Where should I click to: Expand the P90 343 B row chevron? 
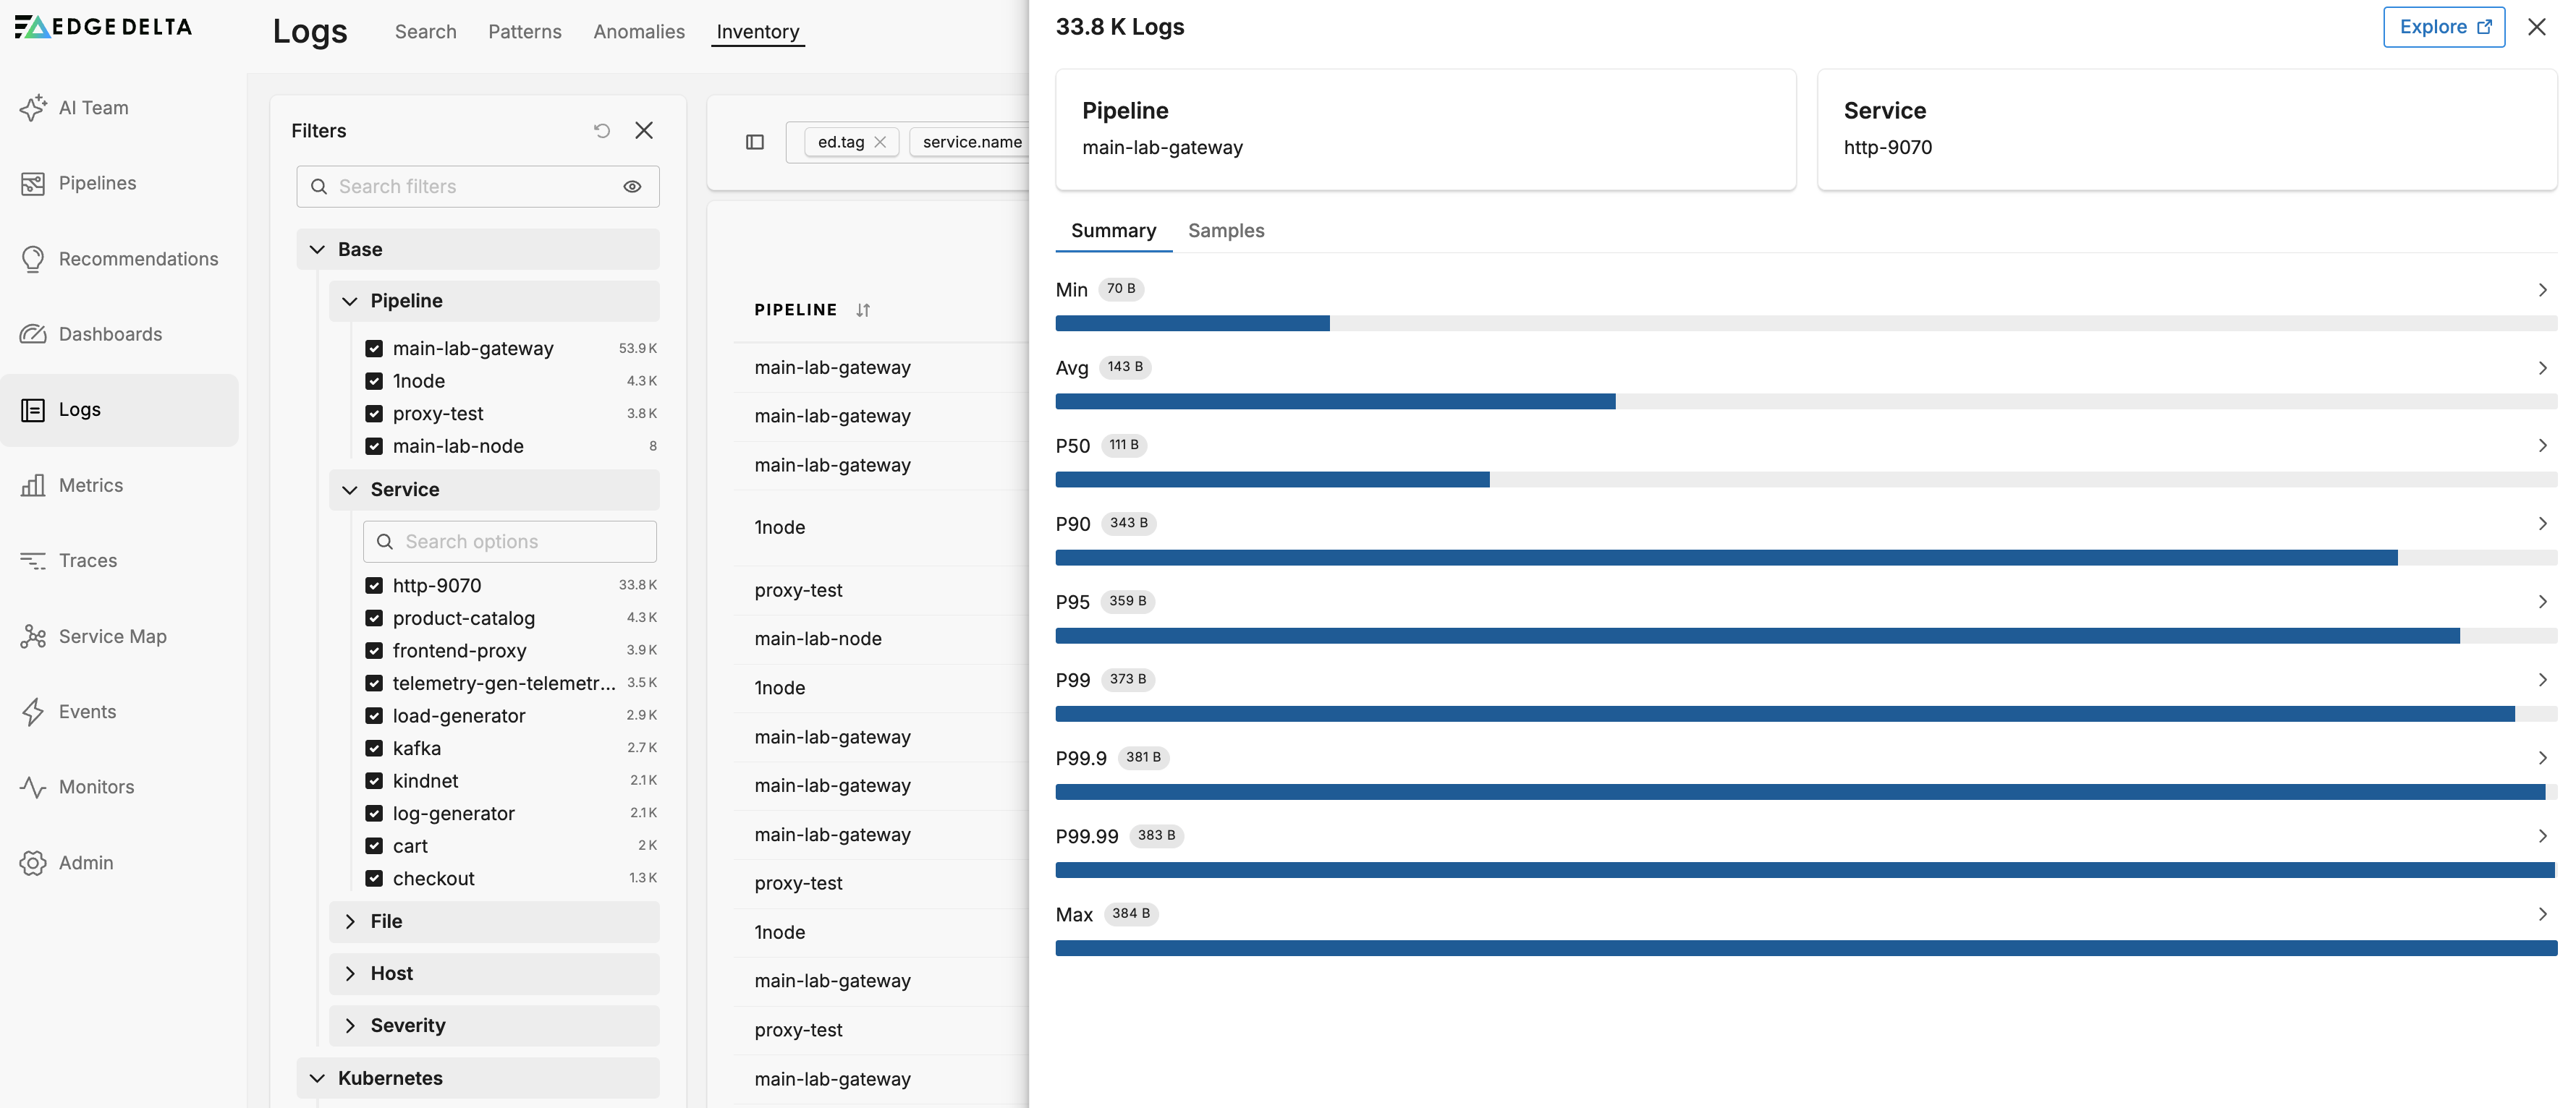2541,524
